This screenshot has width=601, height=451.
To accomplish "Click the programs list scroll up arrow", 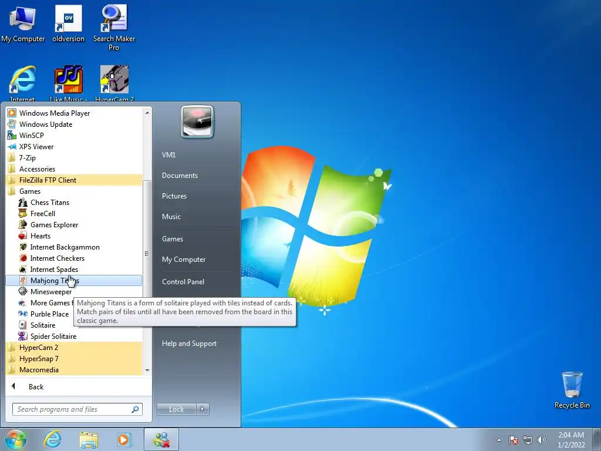I will 147,113.
